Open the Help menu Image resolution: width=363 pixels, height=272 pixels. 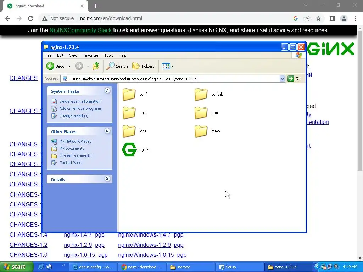(122, 55)
